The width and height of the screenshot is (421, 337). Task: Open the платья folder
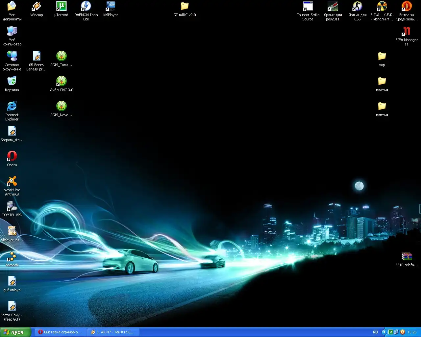pyautogui.click(x=382, y=81)
